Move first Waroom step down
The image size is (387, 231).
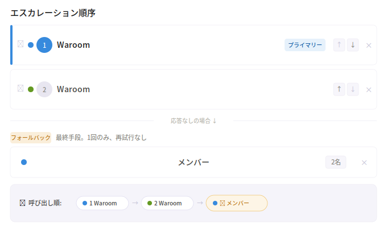(353, 45)
